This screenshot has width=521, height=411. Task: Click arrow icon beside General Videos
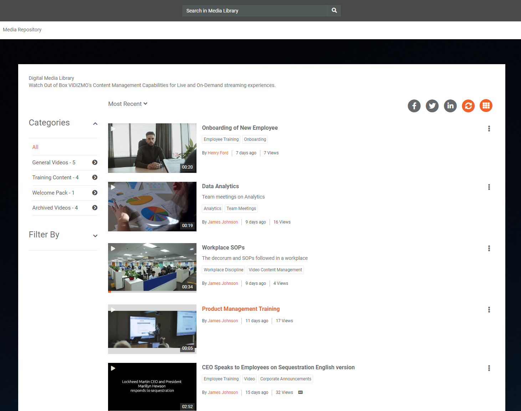coord(95,163)
